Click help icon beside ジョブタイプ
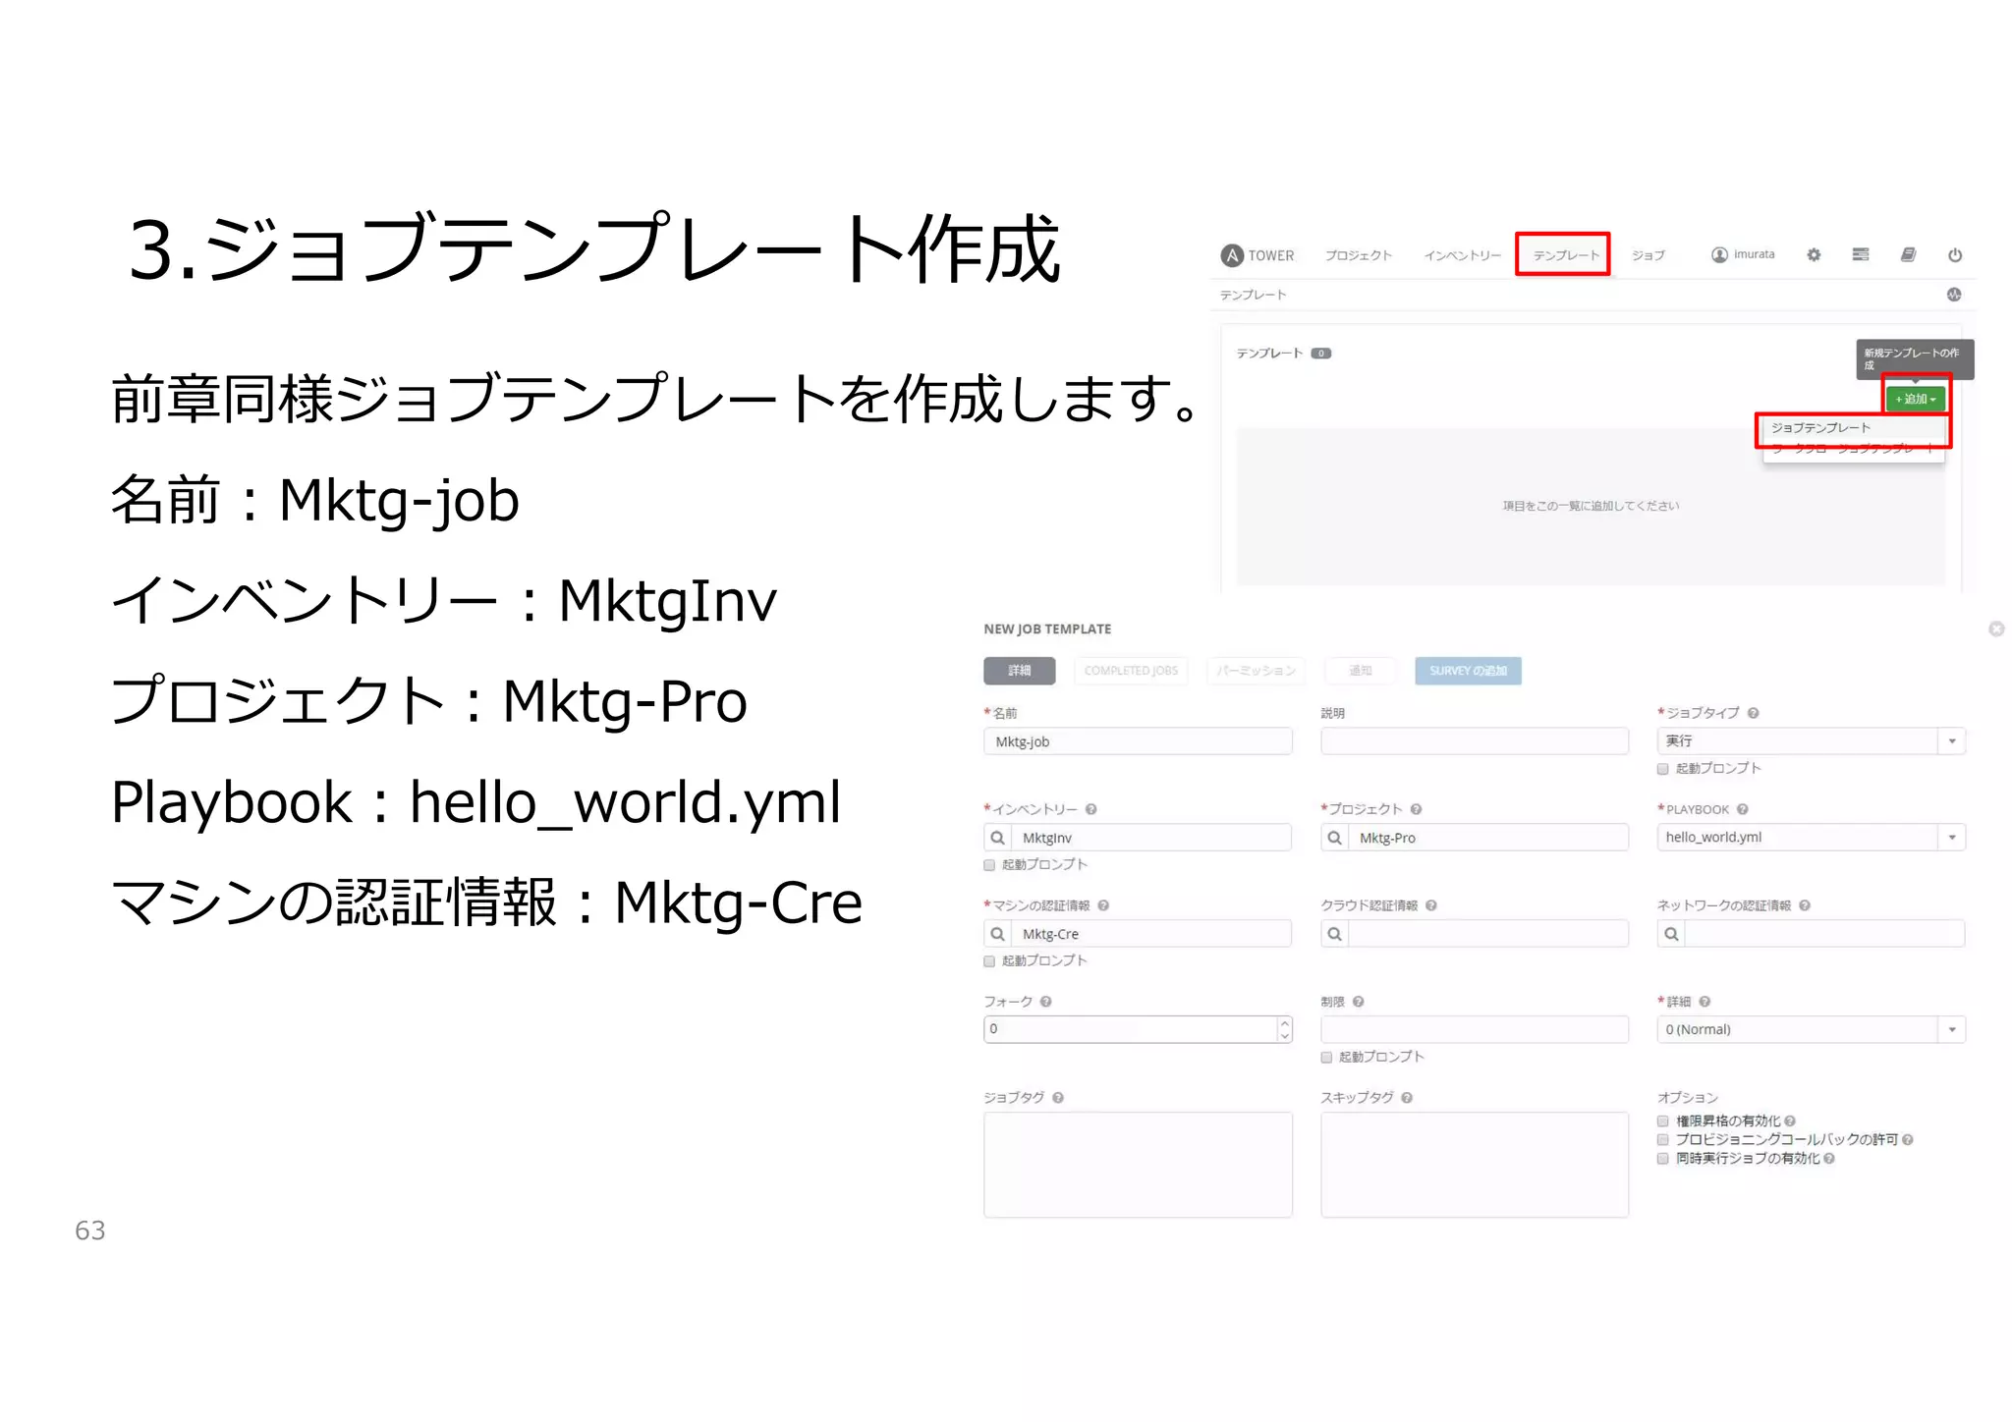 tap(1754, 713)
